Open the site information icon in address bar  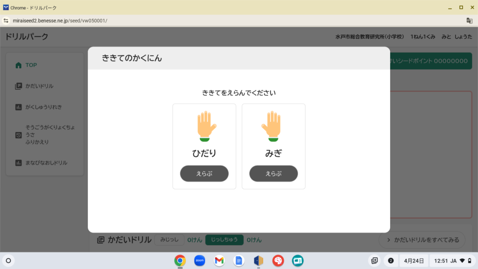(x=6, y=21)
